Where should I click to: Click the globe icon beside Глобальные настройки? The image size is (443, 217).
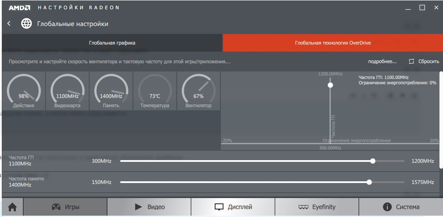pos(27,24)
